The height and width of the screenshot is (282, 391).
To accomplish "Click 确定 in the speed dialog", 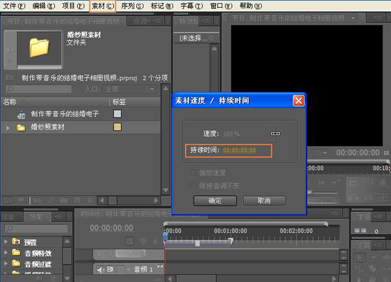I will pos(215,201).
